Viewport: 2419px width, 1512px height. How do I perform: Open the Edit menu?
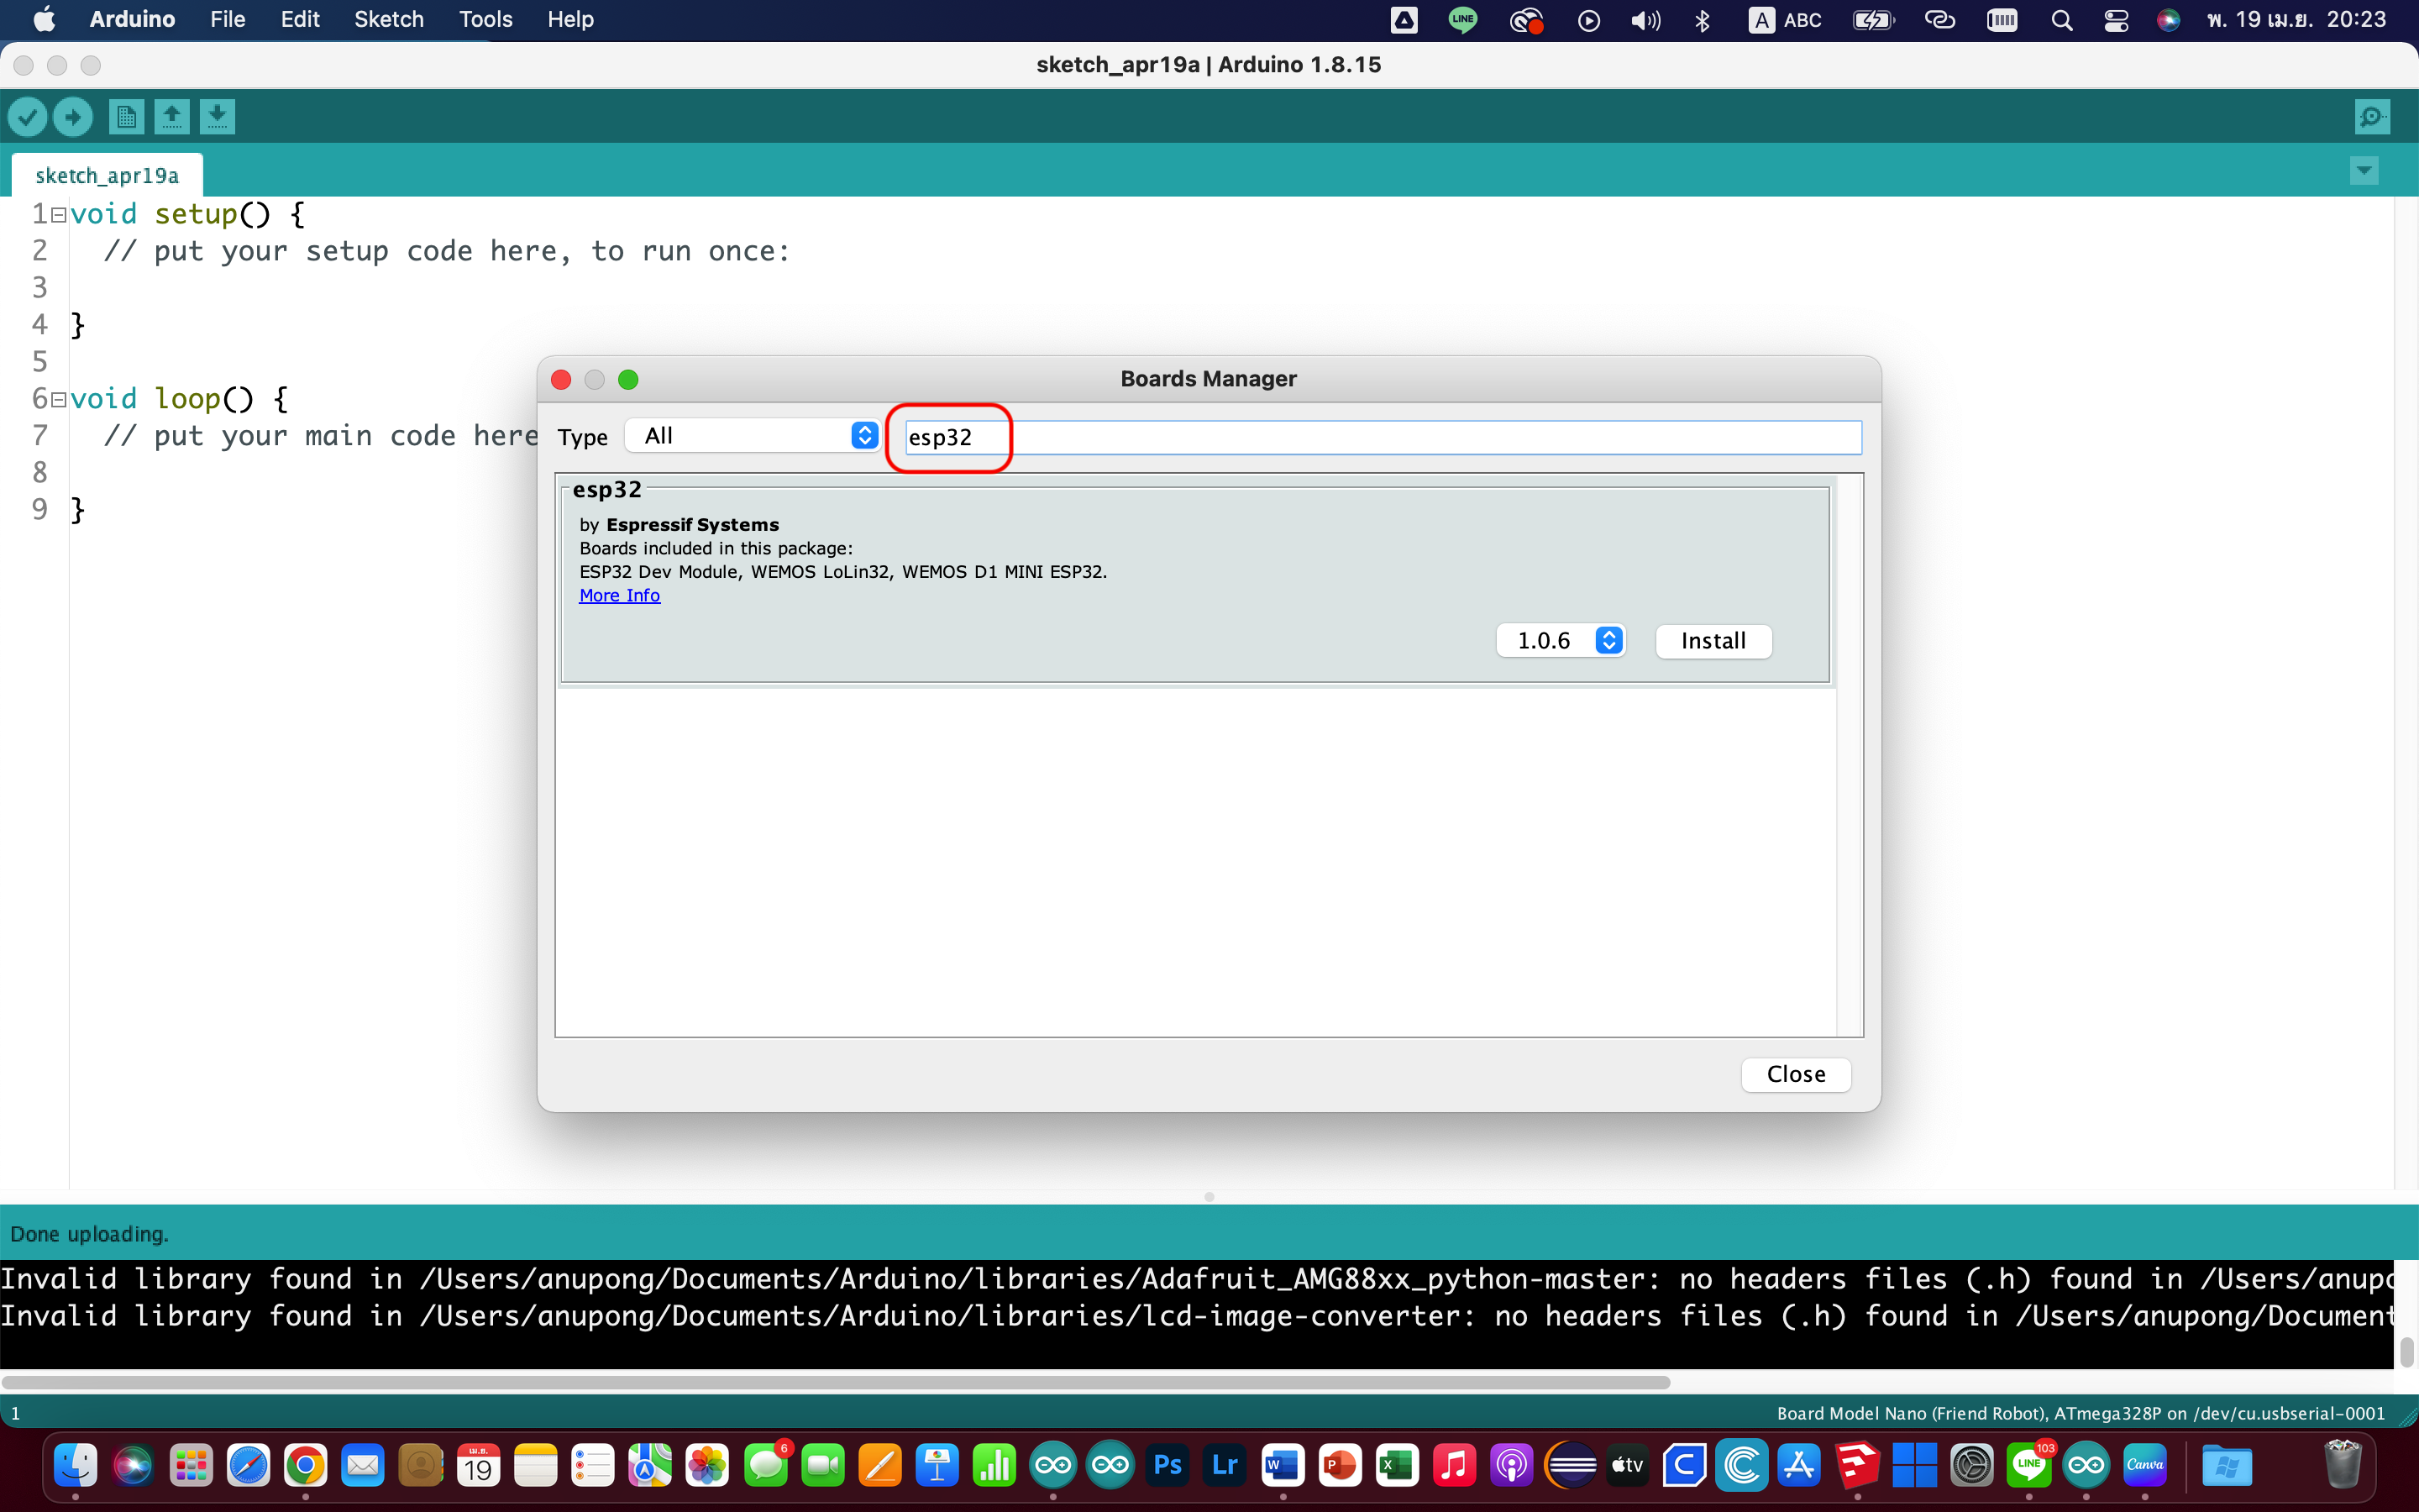pos(300,19)
